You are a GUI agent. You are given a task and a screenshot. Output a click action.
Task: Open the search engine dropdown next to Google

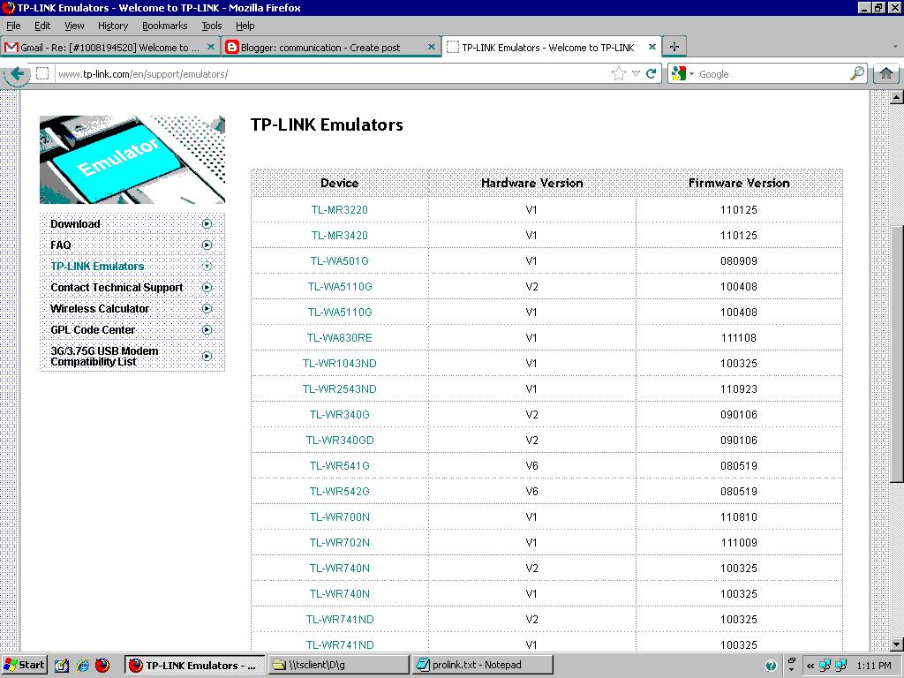[691, 74]
